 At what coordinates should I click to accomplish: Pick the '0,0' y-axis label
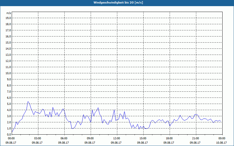[9, 135]
